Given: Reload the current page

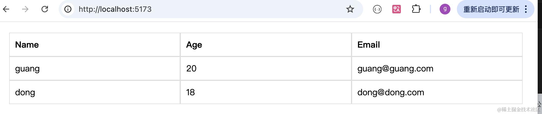Looking at the screenshot, I should 45,9.
